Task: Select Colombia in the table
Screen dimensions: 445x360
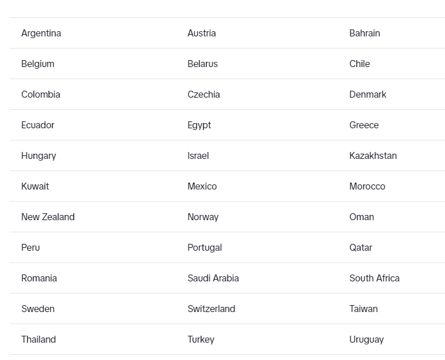Action: pos(41,94)
